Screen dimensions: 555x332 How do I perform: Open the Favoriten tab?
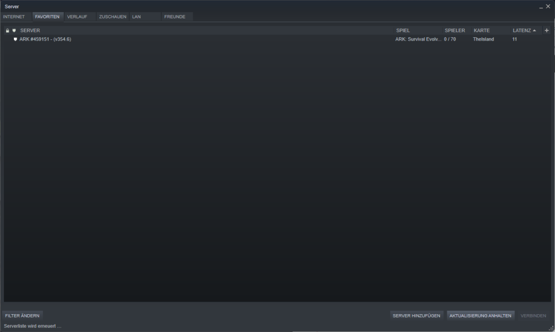tap(47, 17)
